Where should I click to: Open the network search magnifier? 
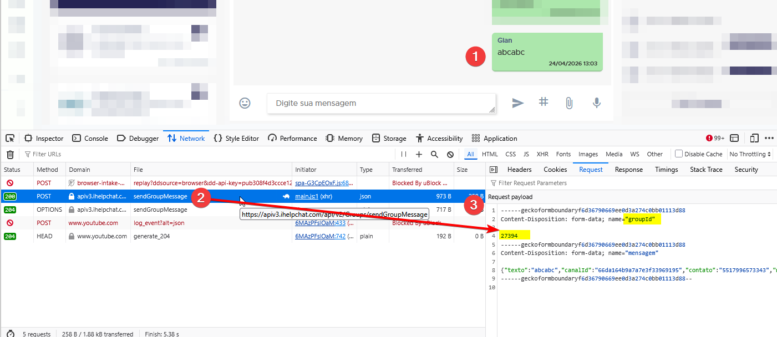pyautogui.click(x=434, y=154)
